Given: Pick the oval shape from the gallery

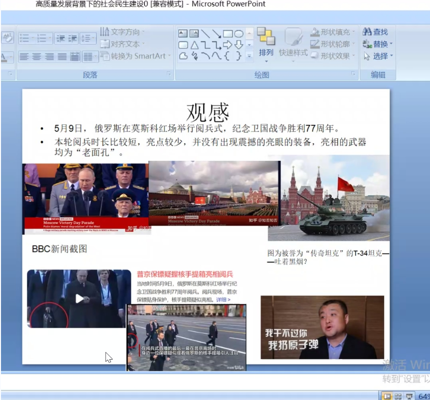Looking at the screenshot, I should 239,34.
